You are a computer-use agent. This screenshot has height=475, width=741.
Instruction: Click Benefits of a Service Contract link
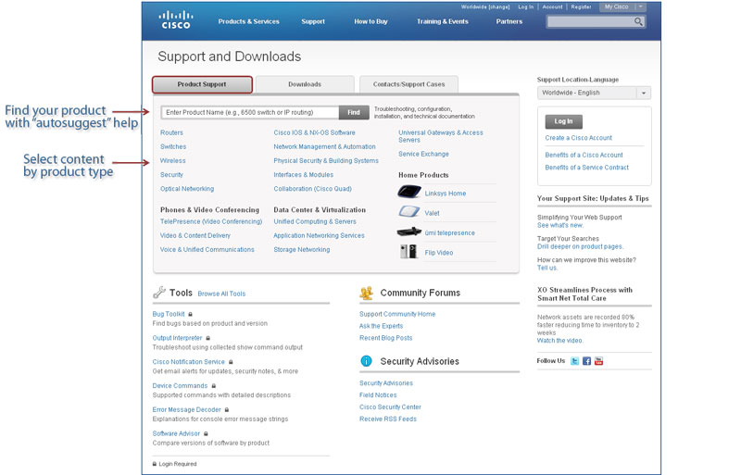(586, 168)
